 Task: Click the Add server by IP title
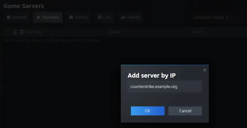(151, 76)
